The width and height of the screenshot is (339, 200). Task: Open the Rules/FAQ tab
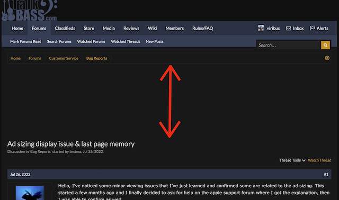point(202,28)
